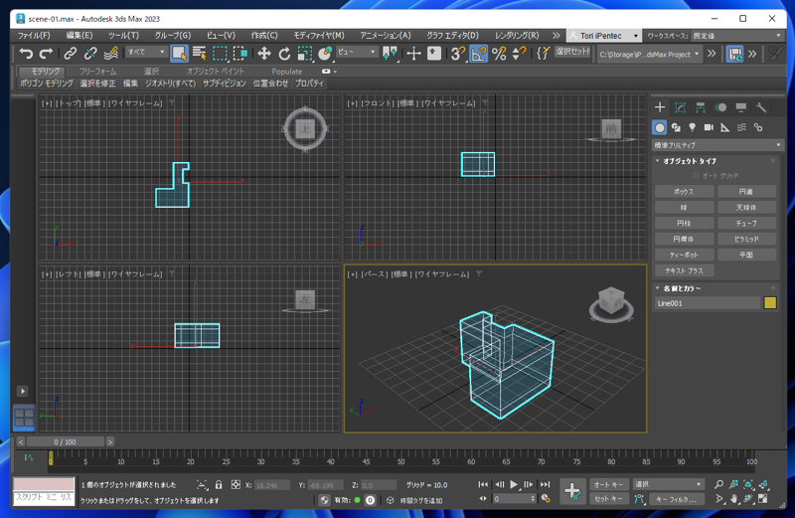Open the Create command panel tab
This screenshot has width=795, height=518.
[660, 107]
